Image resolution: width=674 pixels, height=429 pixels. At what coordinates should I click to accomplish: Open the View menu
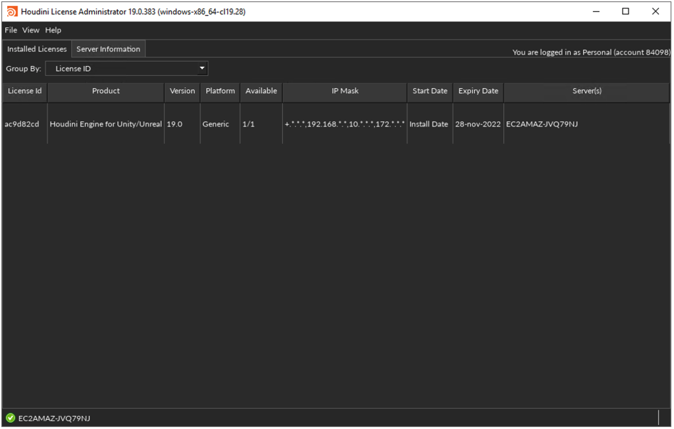pos(30,30)
